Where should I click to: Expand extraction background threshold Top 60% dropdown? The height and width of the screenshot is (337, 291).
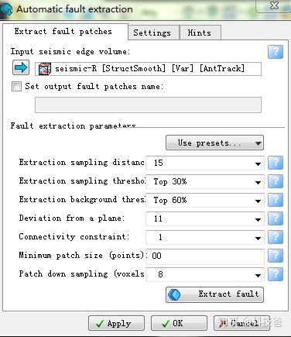[x=258, y=201]
